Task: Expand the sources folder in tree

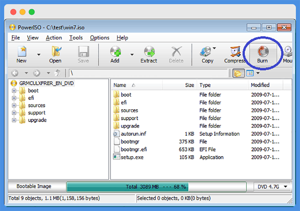Action: [x=14, y=105]
